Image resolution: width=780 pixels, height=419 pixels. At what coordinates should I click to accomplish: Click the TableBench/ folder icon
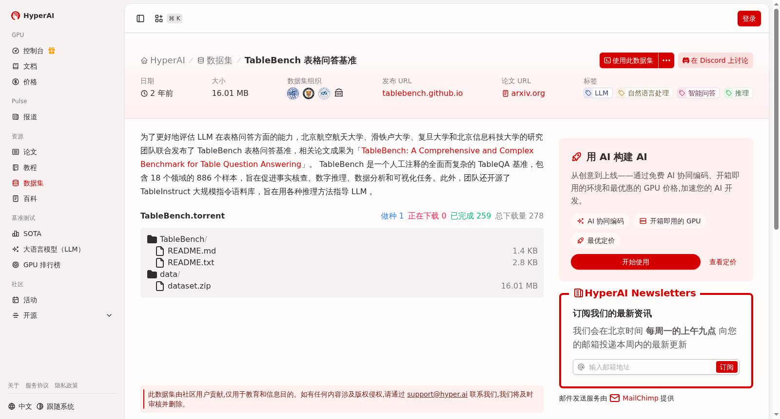tap(152, 239)
